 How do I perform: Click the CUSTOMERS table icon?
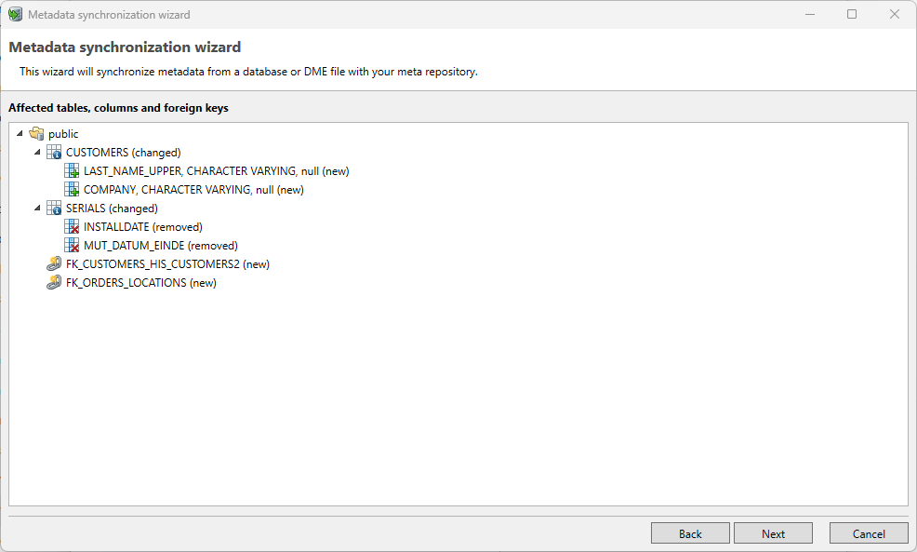coord(53,152)
